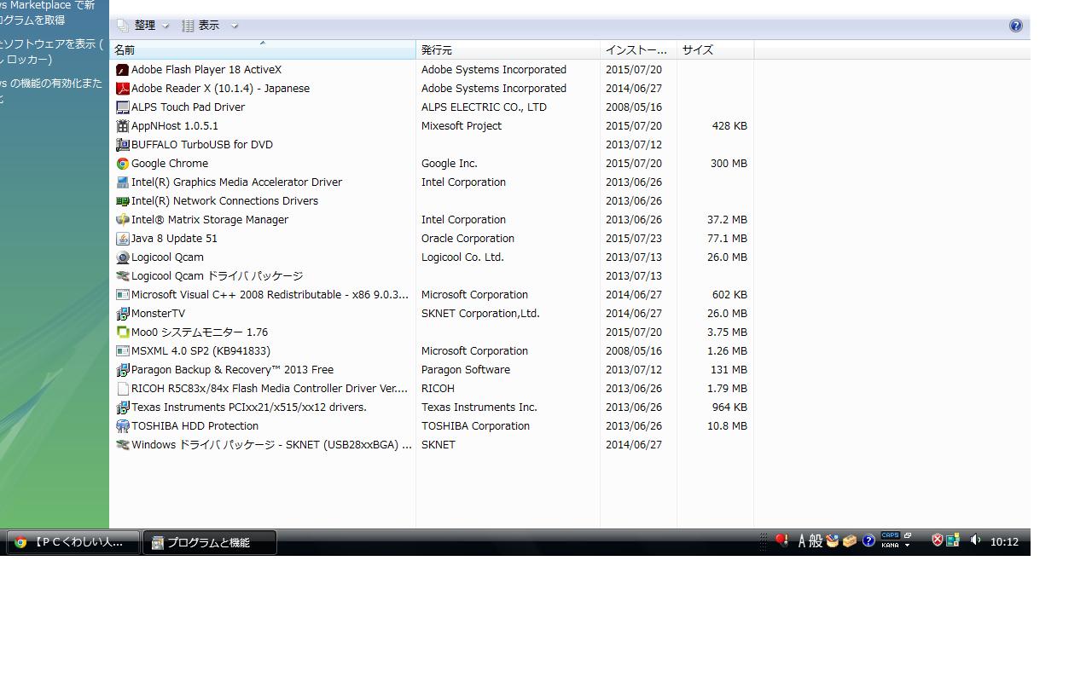Click the MonsterTV icon

pyautogui.click(x=123, y=314)
